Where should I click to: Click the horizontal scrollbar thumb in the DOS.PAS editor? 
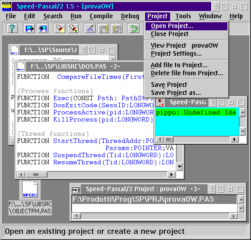tap(36, 175)
